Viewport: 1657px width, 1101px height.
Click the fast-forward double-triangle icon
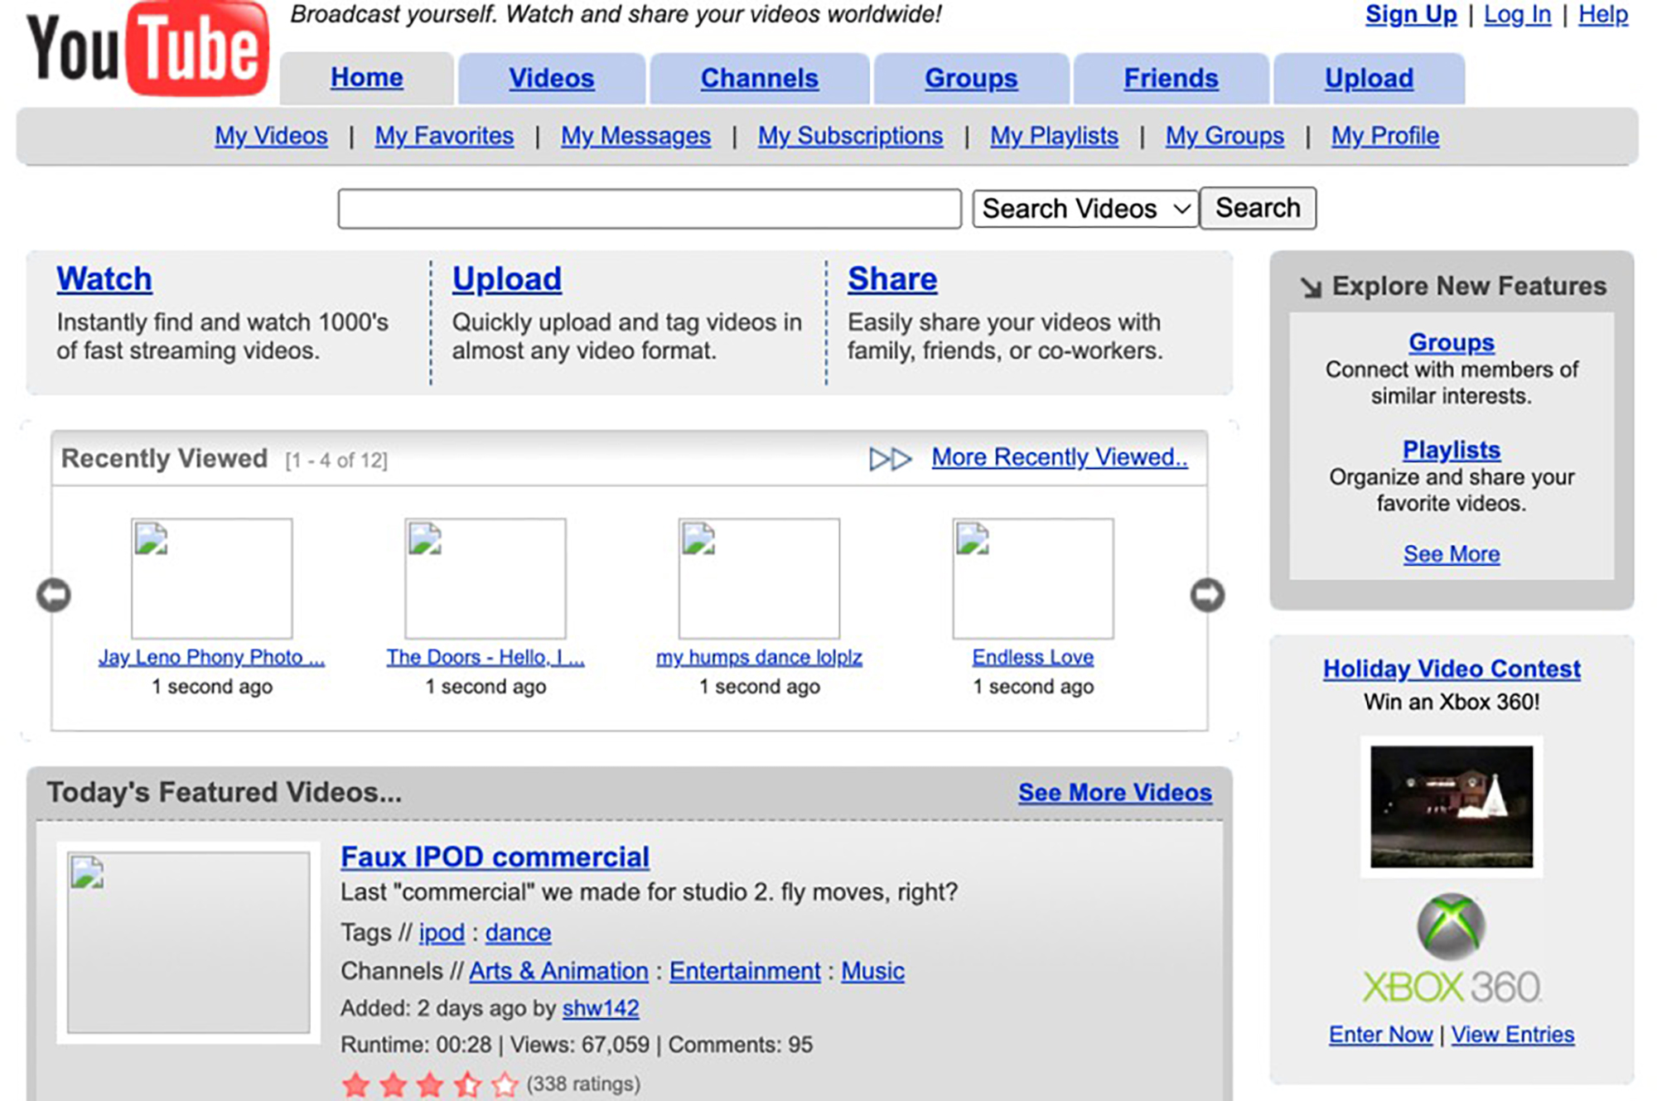pyautogui.click(x=891, y=458)
